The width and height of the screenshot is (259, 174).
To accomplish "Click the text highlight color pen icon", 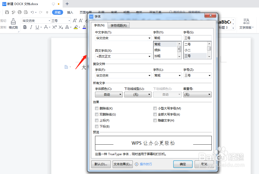I will click(x=75, y=27).
